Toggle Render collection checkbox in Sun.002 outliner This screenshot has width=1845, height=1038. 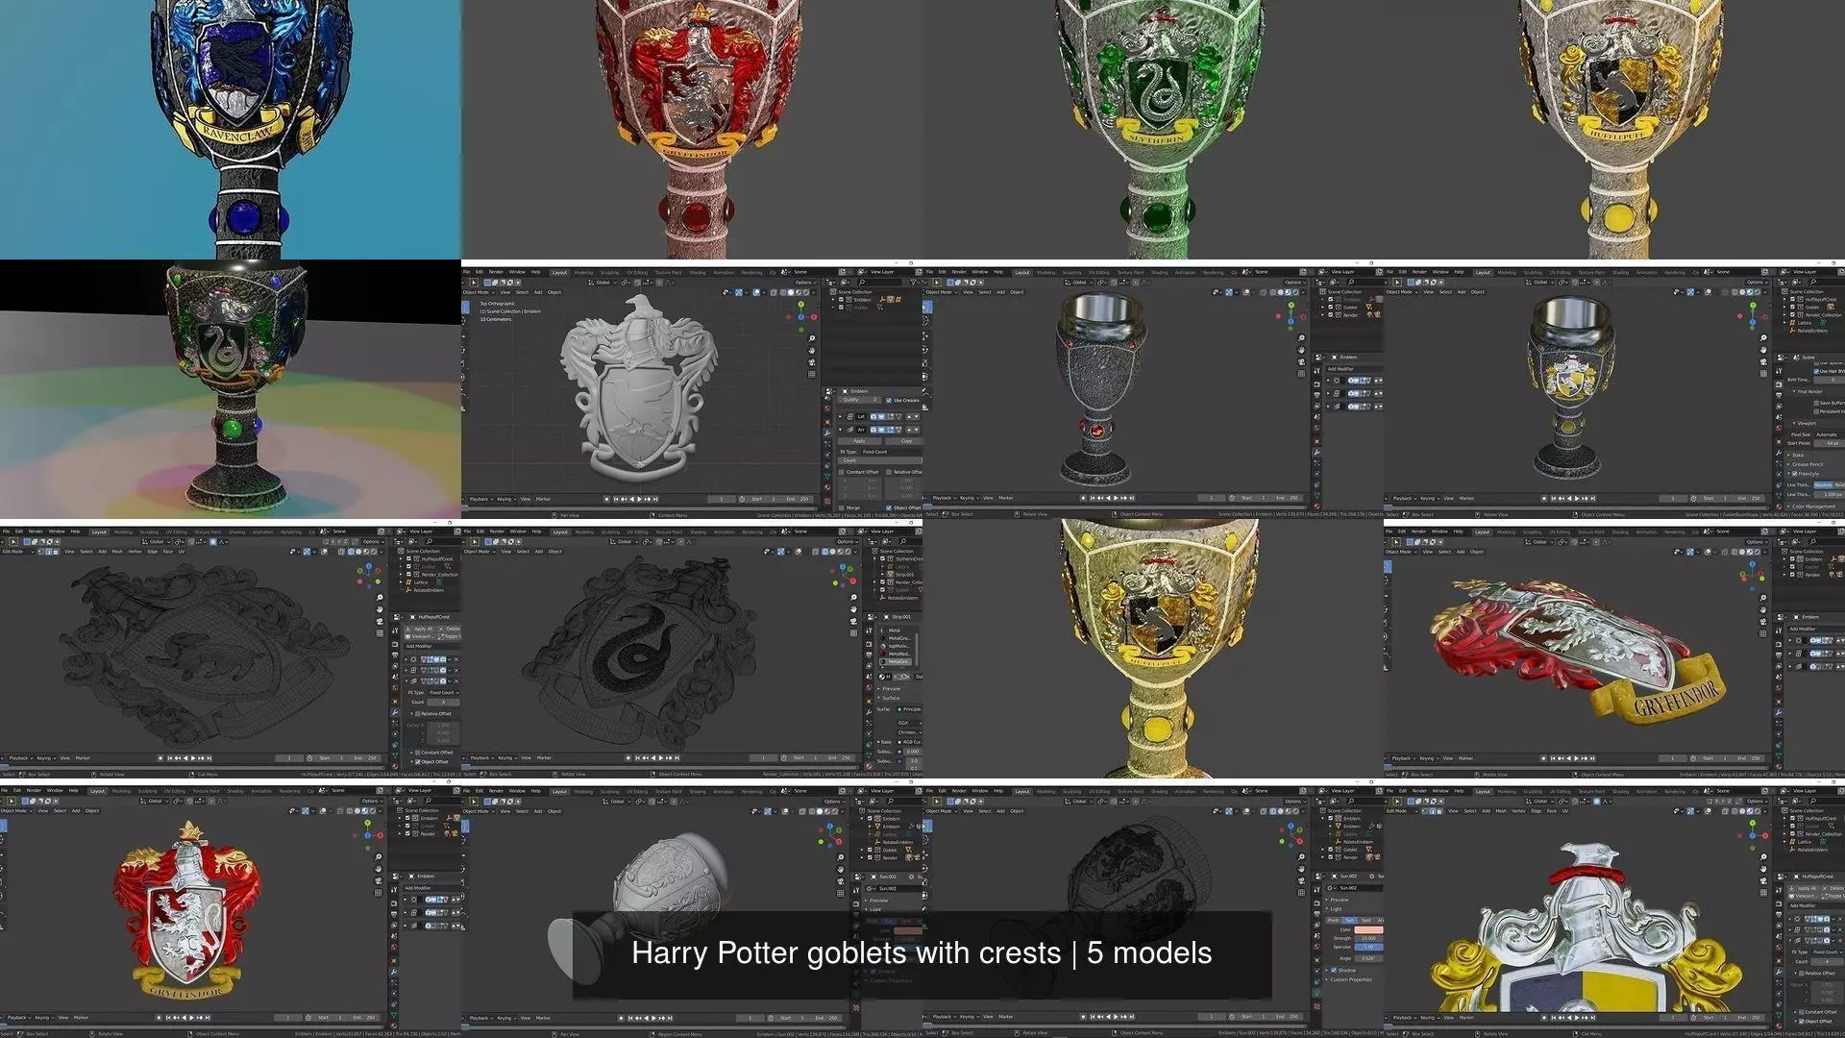1330,856
